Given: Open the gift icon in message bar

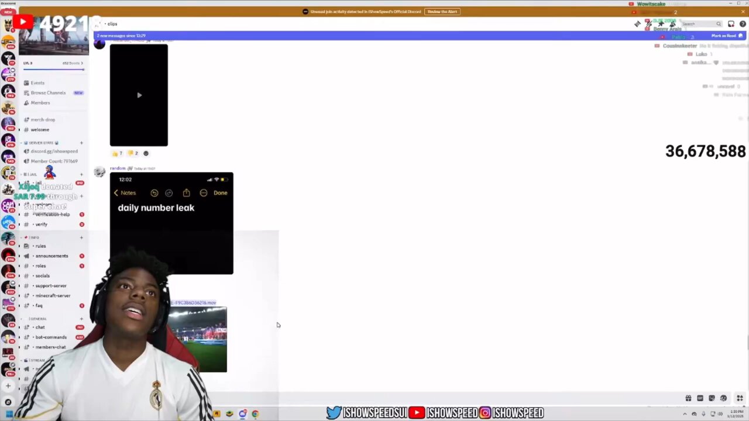Looking at the screenshot, I should [x=688, y=398].
